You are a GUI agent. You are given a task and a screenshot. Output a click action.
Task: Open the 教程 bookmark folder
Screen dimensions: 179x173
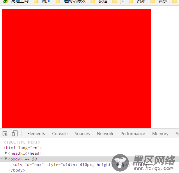click(99, 1)
